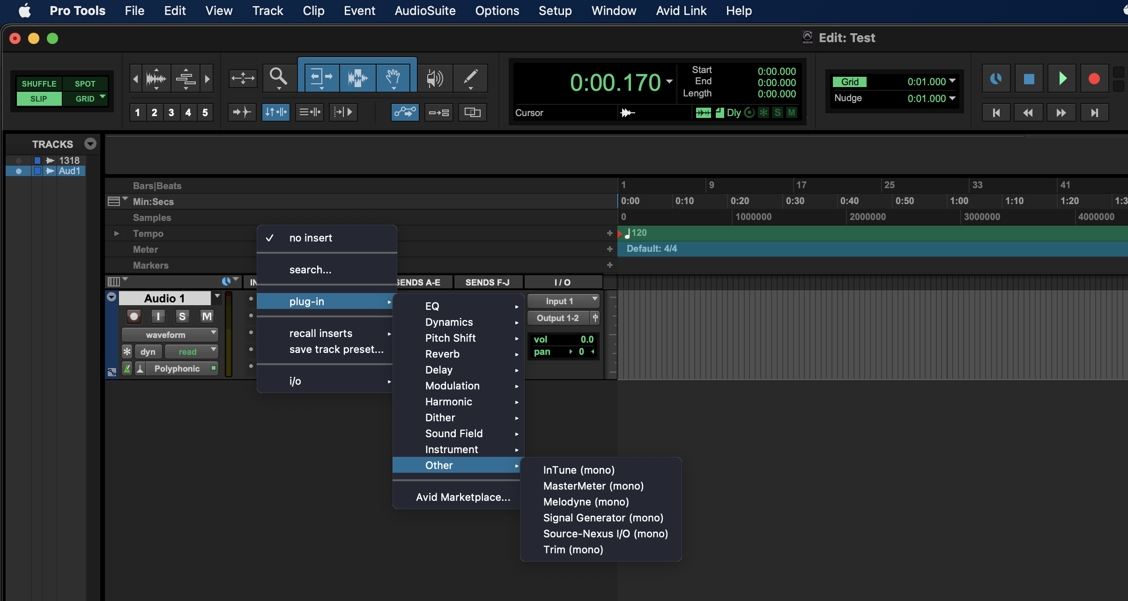Select the Zoomer magnifying glass tool

tap(278, 77)
